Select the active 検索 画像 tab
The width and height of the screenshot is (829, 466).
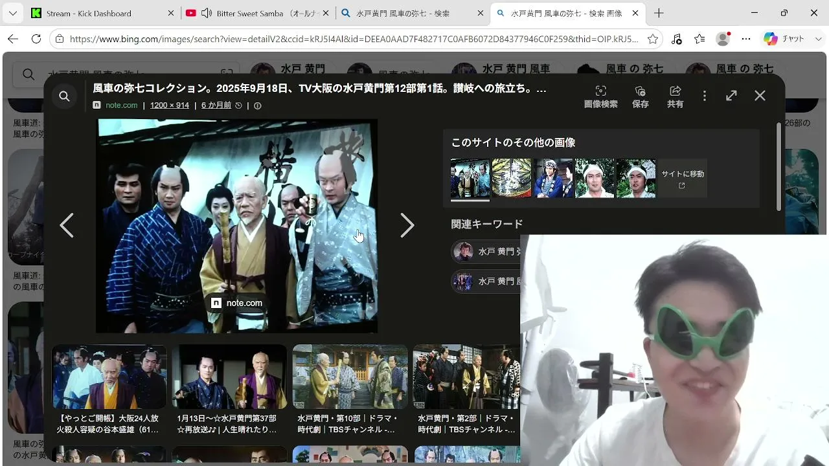pyautogui.click(x=567, y=13)
